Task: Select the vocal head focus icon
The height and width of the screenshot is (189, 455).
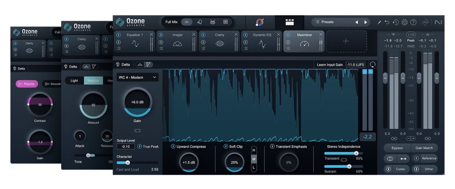Action: [x=199, y=22]
